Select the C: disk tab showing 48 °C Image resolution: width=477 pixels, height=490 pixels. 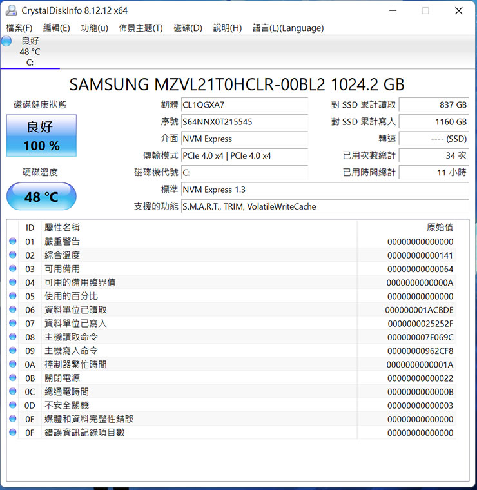coord(30,52)
